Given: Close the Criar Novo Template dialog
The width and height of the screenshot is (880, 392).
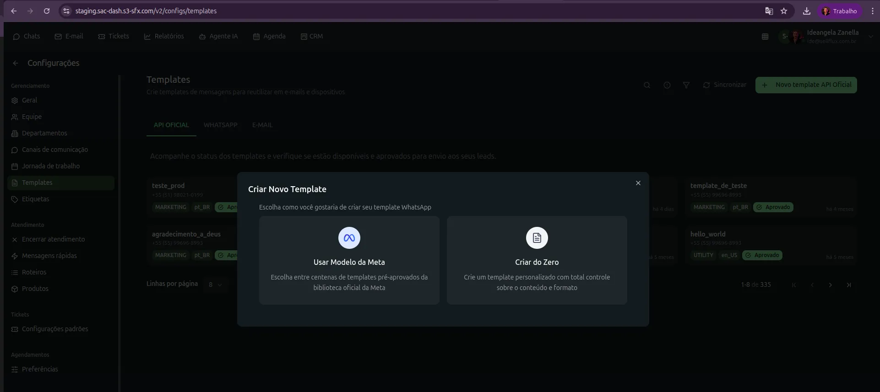Looking at the screenshot, I should [x=638, y=183].
